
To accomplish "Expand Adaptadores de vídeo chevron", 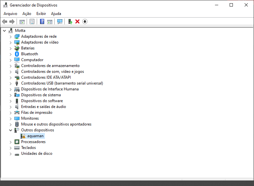I will click(10, 43).
